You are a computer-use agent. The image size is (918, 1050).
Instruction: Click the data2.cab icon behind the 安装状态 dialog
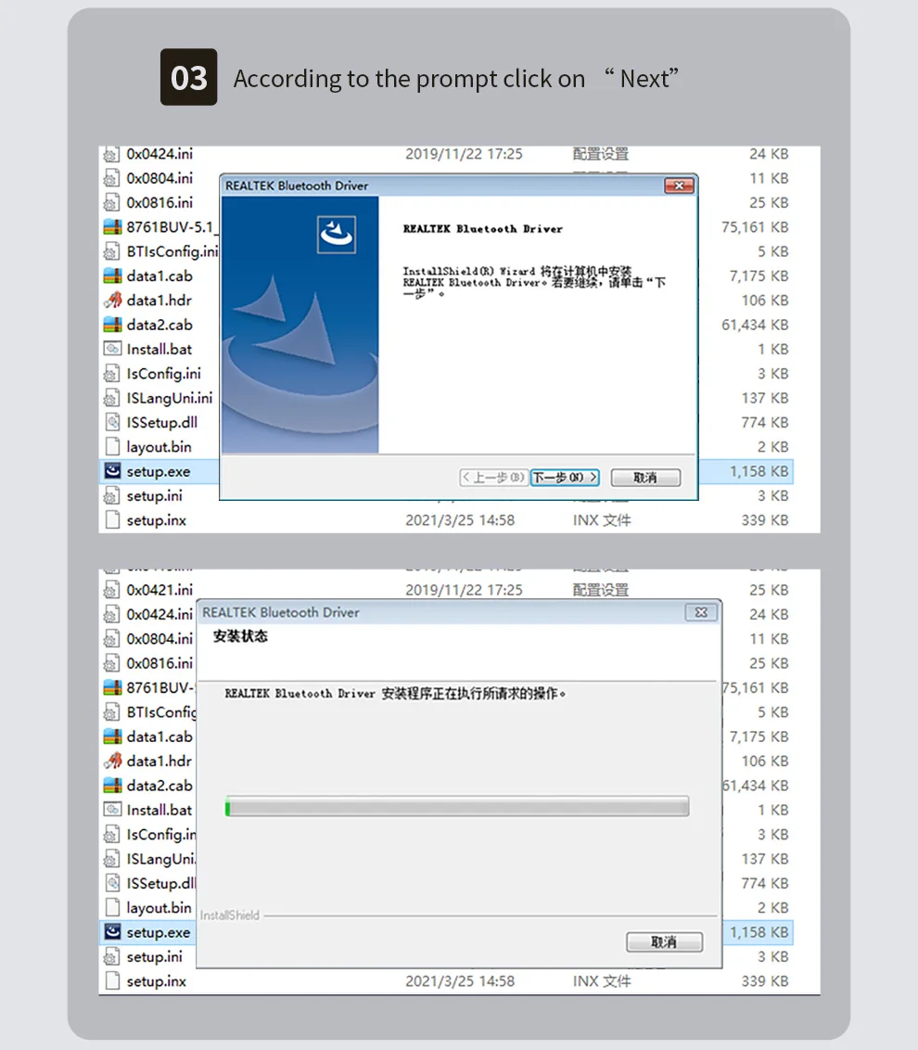click(112, 786)
